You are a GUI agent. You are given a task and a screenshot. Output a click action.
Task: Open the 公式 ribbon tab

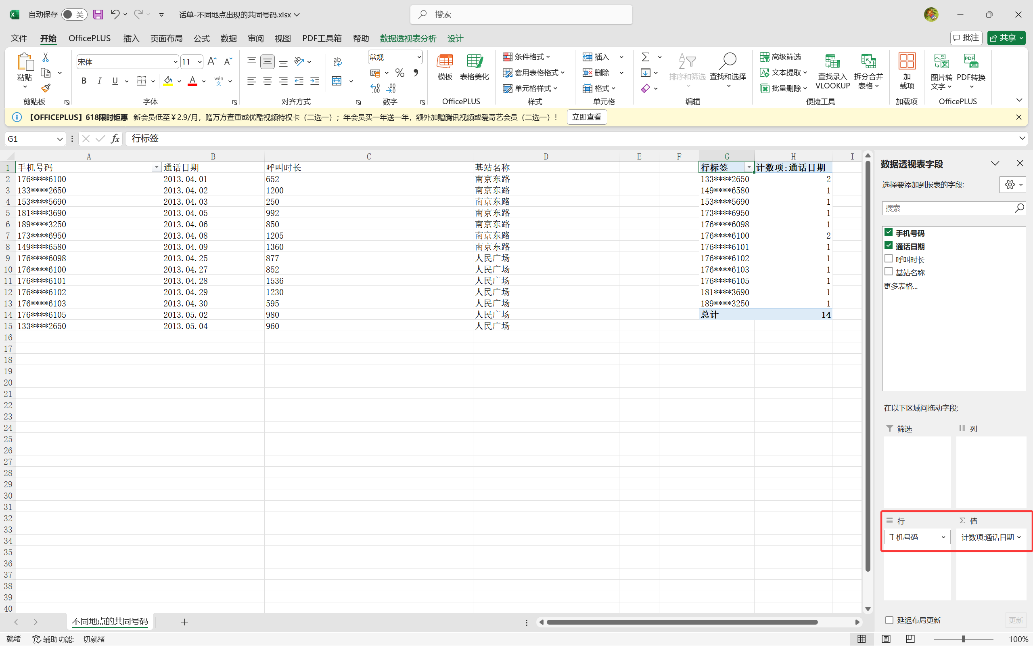(201, 38)
